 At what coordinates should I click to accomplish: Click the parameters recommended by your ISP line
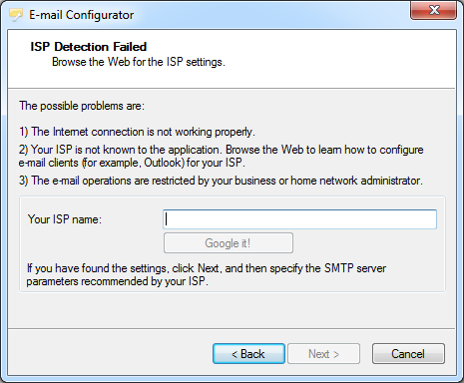pos(117,281)
